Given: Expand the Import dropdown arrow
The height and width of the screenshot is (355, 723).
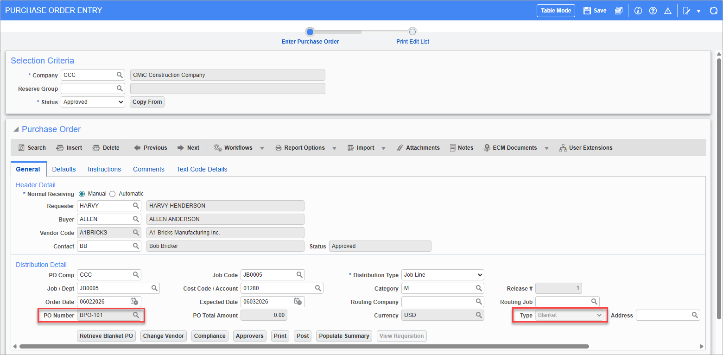Looking at the screenshot, I should click(x=384, y=148).
